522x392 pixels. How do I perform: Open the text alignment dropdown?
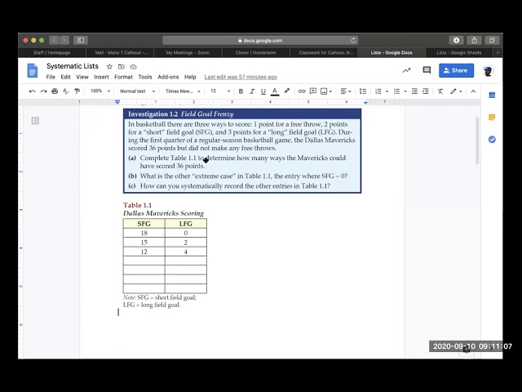coord(346,91)
